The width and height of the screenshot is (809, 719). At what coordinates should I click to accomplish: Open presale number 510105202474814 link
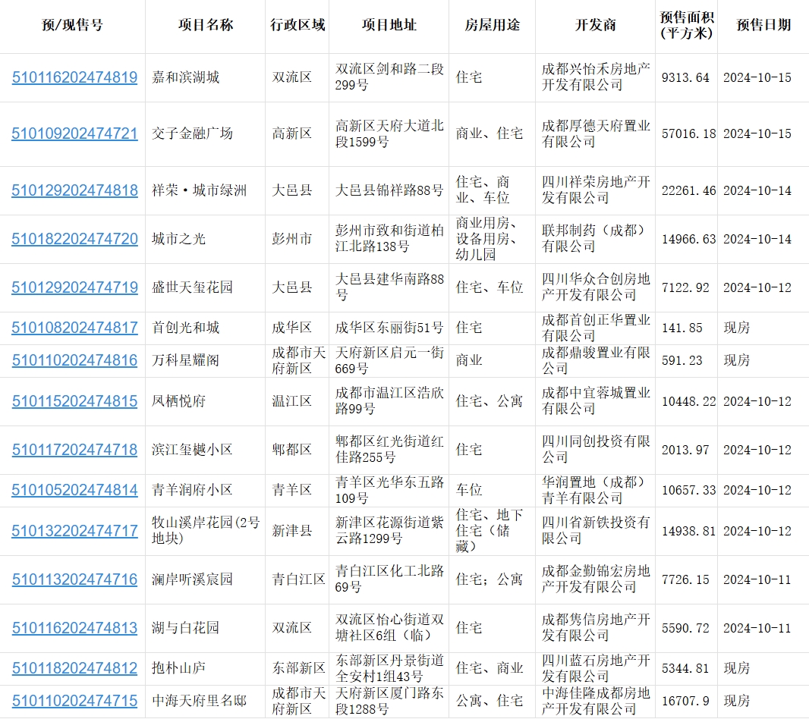(75, 490)
